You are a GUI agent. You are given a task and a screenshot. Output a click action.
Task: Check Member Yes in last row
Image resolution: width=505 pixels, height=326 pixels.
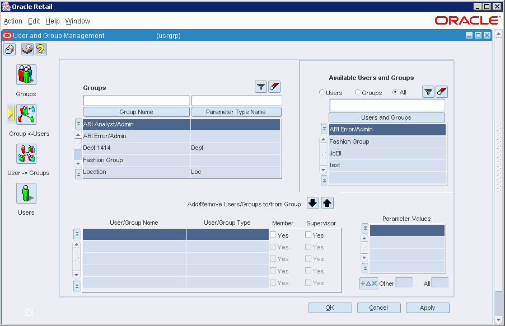(273, 282)
